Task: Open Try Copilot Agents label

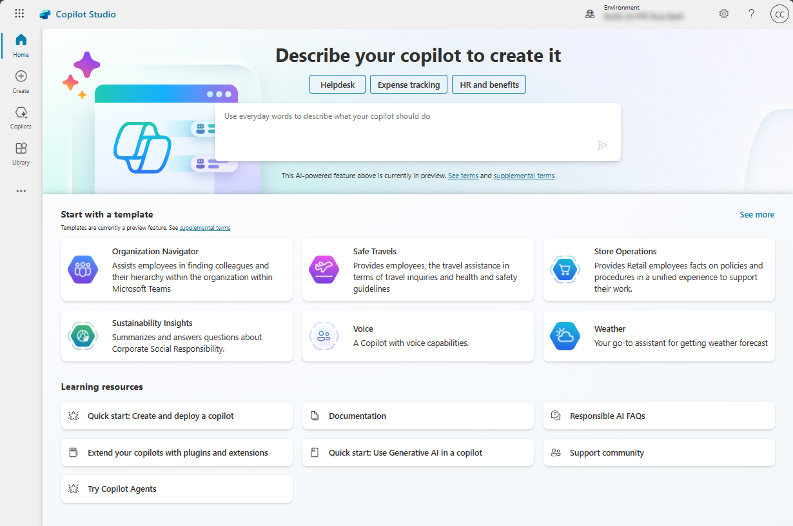Action: tap(122, 489)
